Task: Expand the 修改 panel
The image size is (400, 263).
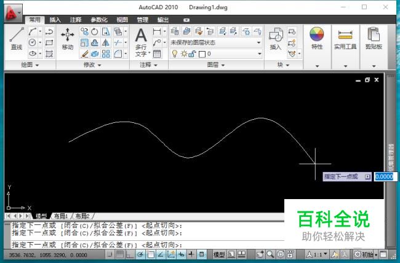Action: (92, 65)
